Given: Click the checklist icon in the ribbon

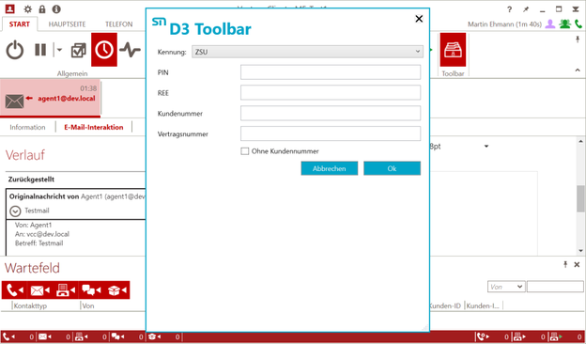Looking at the screenshot, I should 79,50.
